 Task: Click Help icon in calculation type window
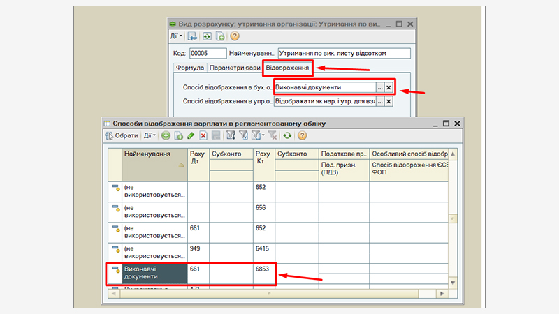click(x=234, y=36)
